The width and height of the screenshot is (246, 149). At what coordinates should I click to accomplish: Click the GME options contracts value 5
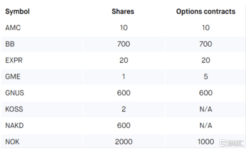[x=206, y=77]
